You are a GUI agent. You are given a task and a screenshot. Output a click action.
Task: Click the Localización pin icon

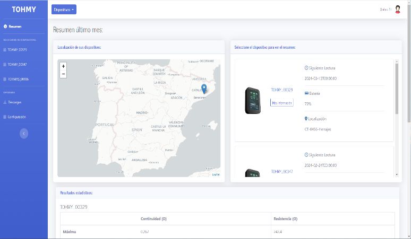306,119
